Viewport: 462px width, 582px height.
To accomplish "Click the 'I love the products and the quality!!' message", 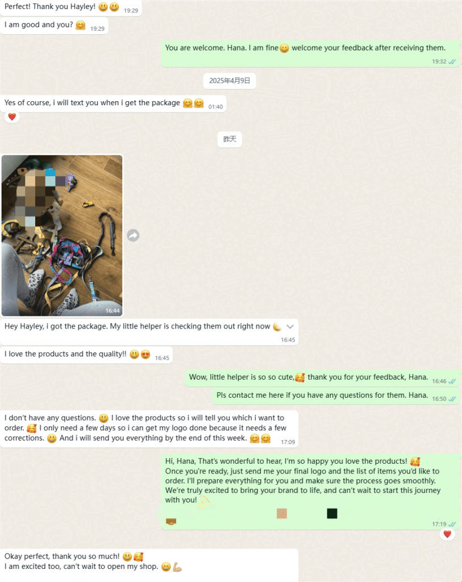I will pos(86,355).
